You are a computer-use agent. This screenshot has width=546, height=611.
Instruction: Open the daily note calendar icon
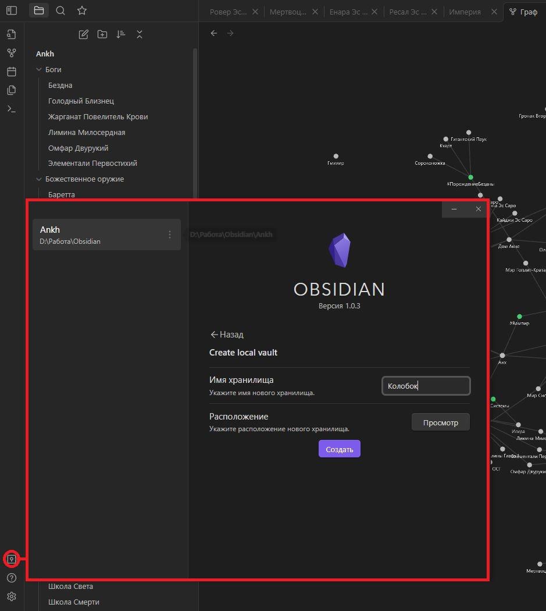tap(12, 72)
